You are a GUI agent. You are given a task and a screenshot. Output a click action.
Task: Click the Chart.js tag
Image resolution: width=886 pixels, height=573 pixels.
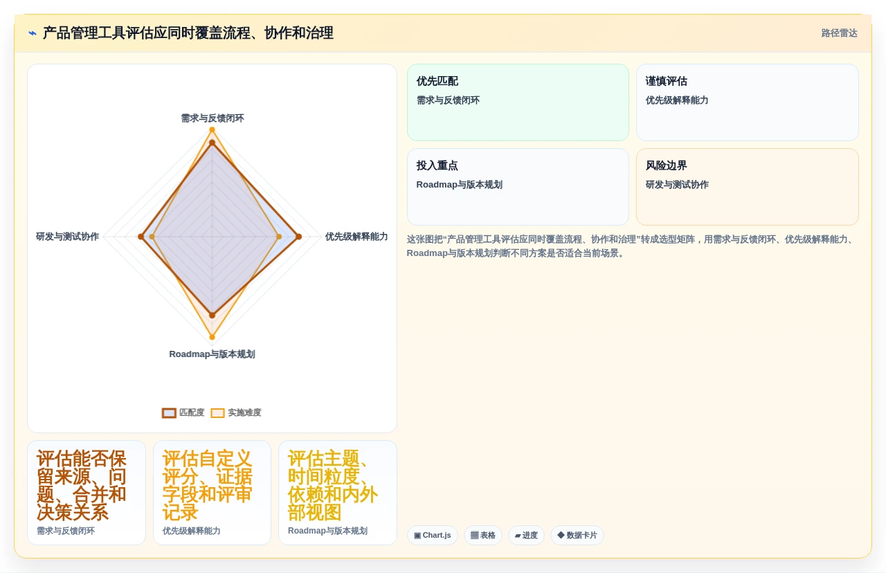tap(432, 536)
